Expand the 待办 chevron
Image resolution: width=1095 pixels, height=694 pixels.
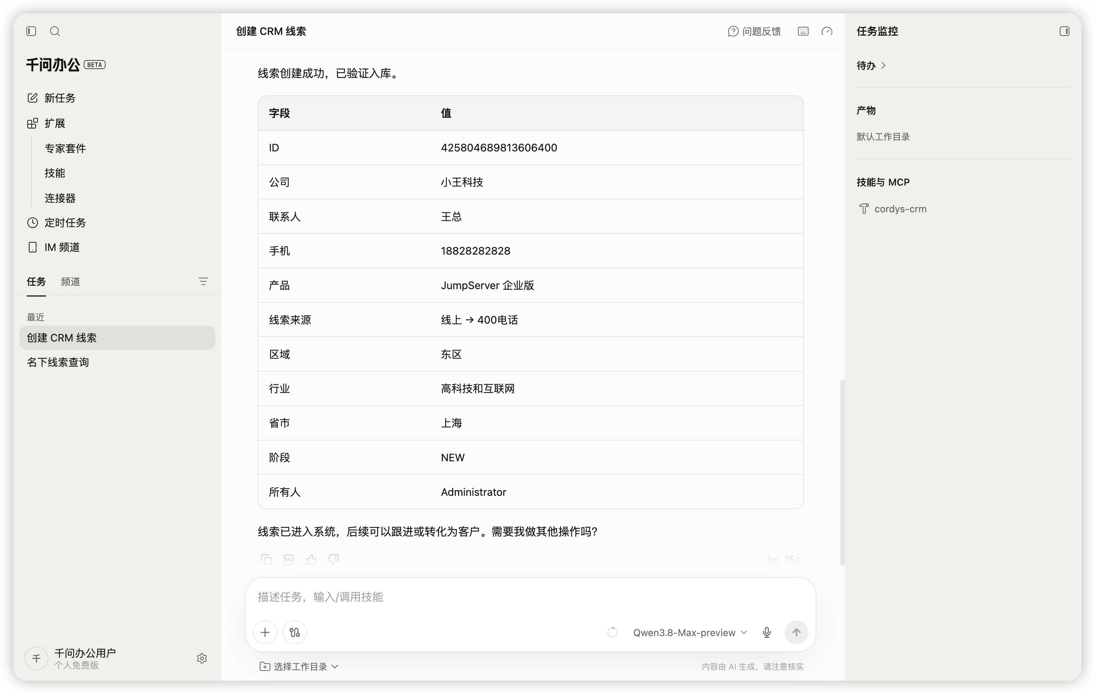coord(883,65)
